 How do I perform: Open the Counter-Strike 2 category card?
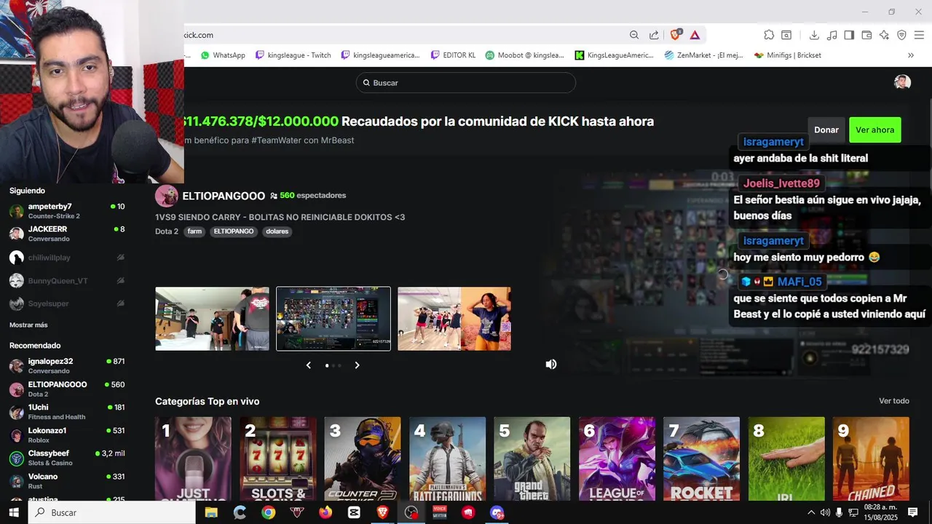click(363, 458)
